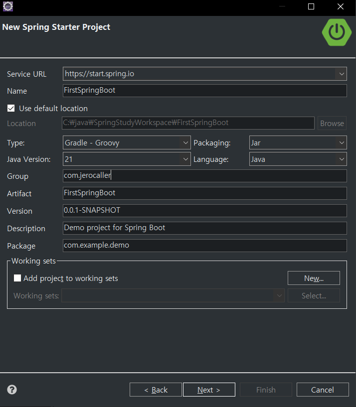
Task: Click the Add project to working sets label
Action: tap(71, 278)
